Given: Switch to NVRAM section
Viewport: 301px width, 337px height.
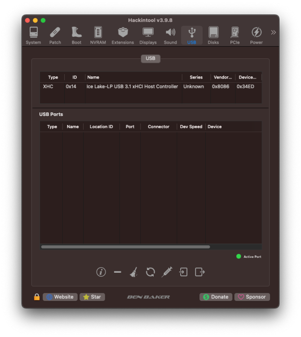Looking at the screenshot, I should click(98, 35).
